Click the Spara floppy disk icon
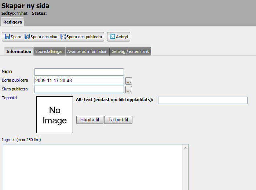 7,36
